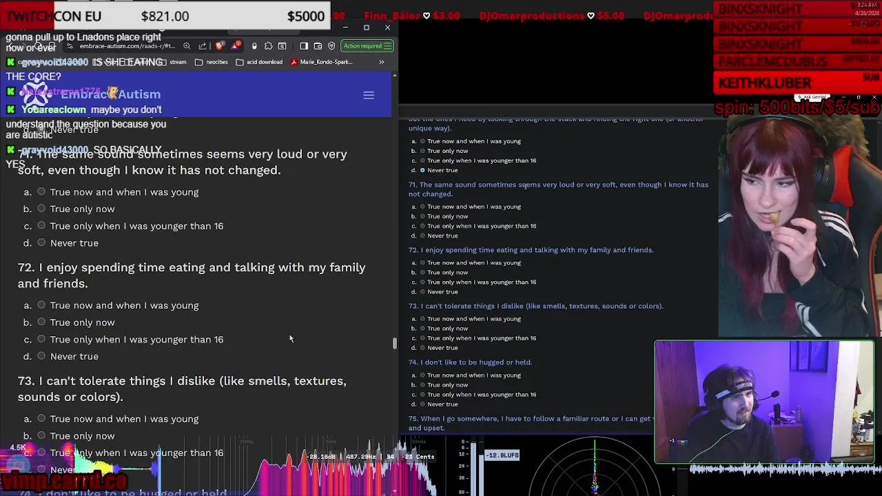Click the small webcam thumbnail of man with headset

764,401
